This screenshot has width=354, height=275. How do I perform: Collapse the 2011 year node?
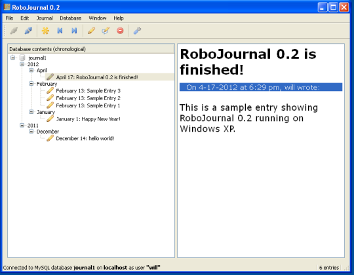pos(22,125)
